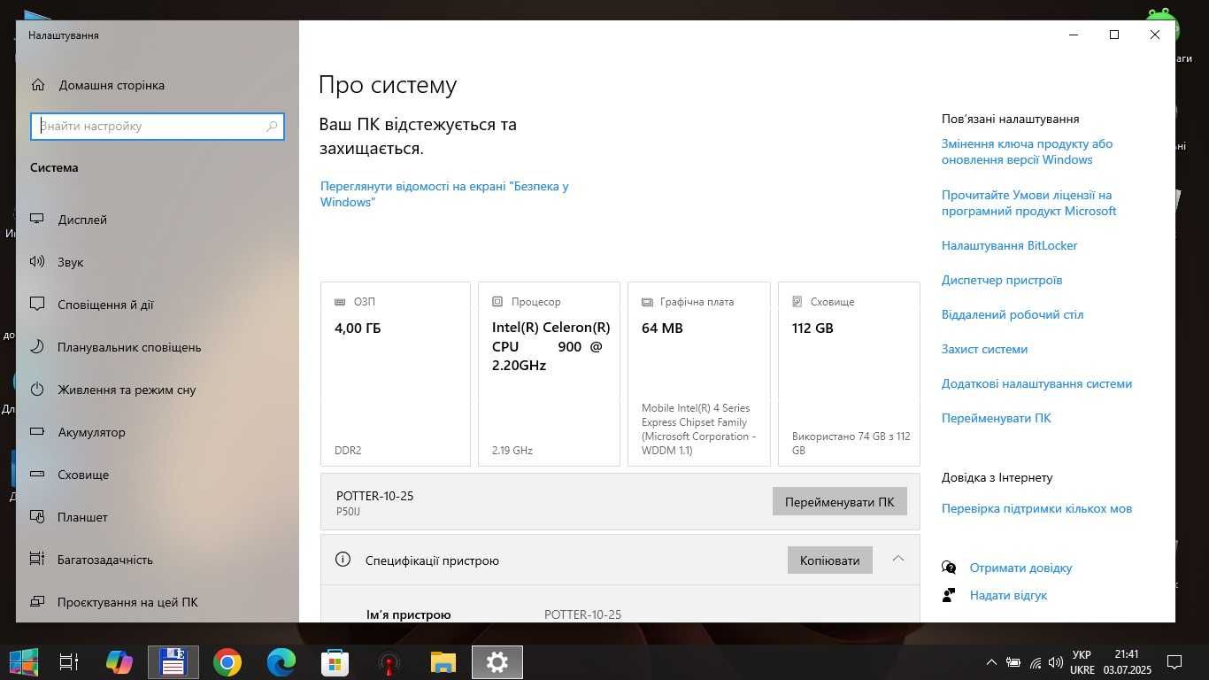This screenshot has width=1209, height=680.
Task: Click the Сховище 112 GB card
Action: coord(849,374)
